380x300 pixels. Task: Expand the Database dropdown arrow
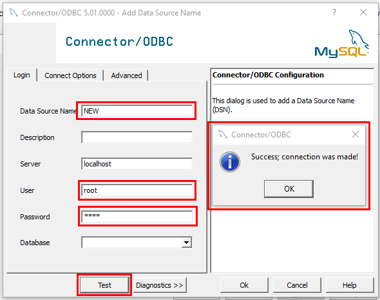(186, 242)
